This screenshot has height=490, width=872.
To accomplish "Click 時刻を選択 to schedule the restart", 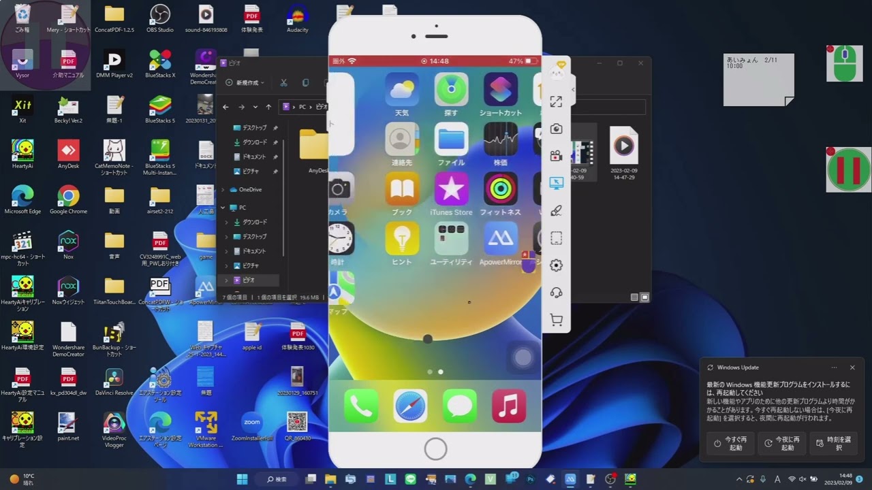I will [x=835, y=443].
